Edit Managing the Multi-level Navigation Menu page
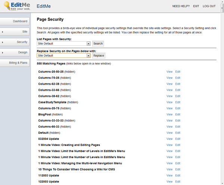This screenshot has width=224, height=185. tap(178, 163)
